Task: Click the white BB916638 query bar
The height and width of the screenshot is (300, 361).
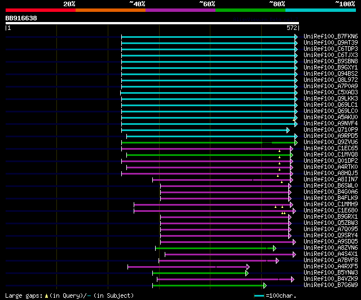Action: [152, 23]
